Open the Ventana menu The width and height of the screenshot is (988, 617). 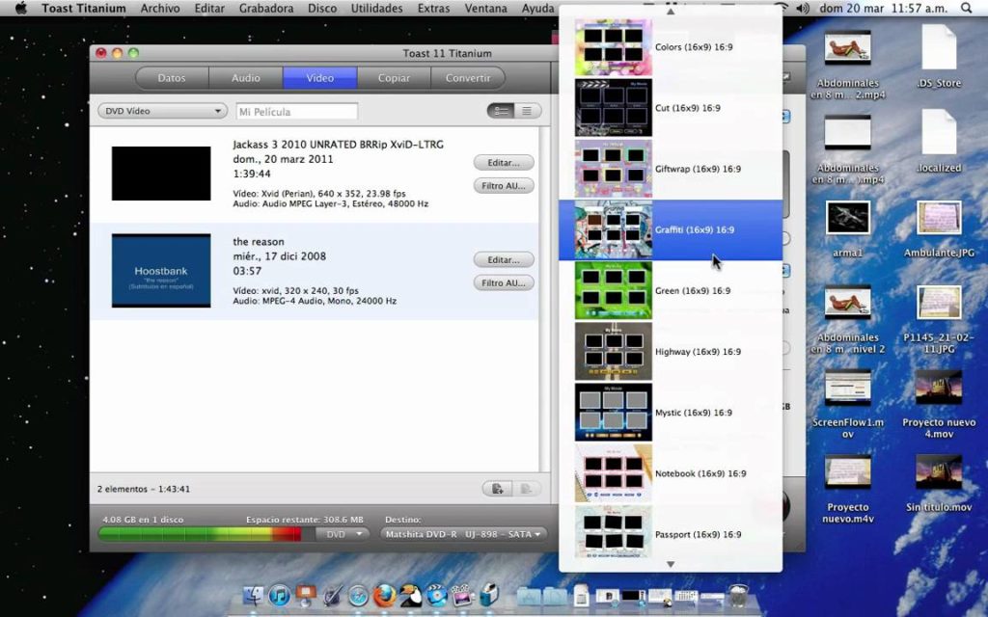click(486, 8)
